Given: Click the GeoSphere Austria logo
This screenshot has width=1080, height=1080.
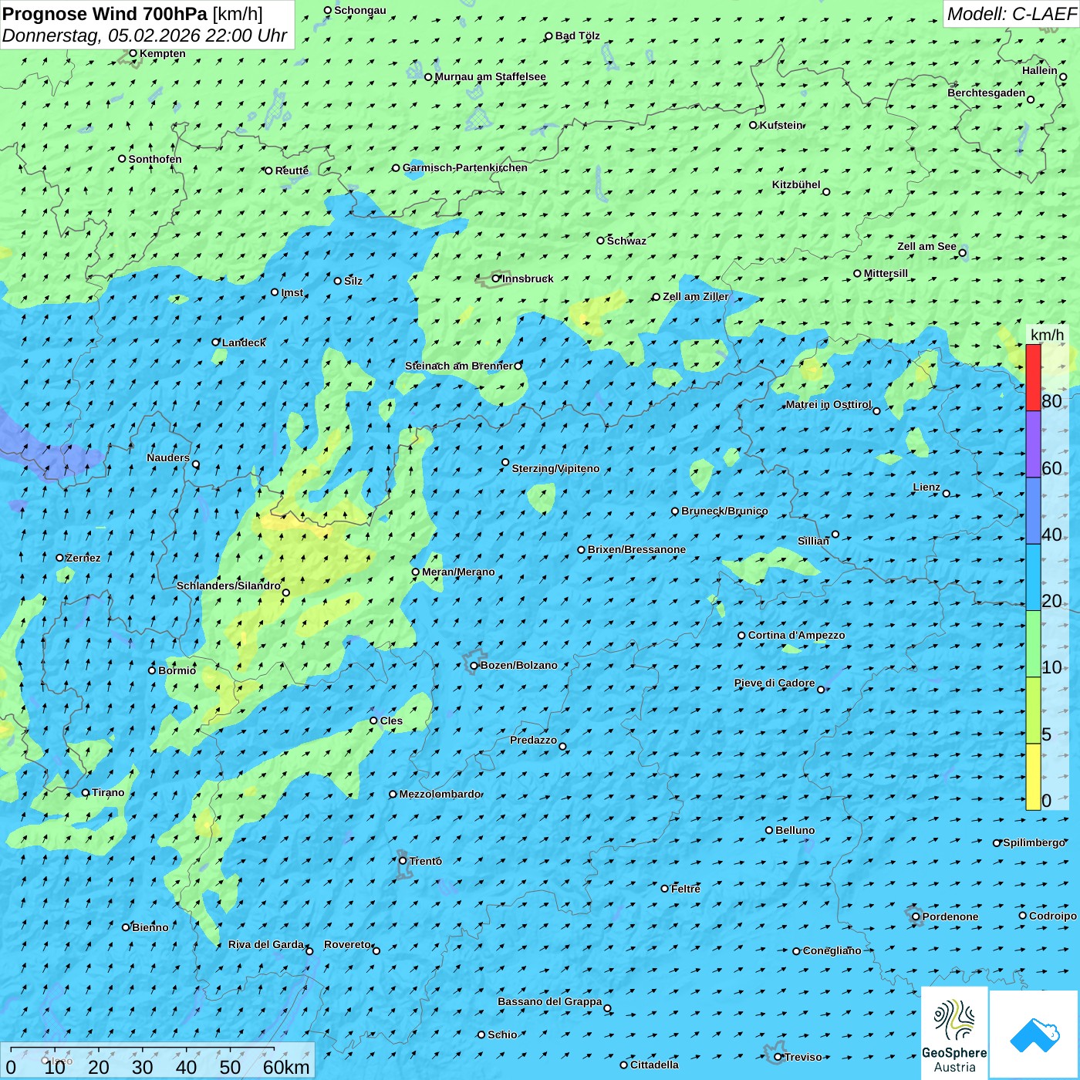Looking at the screenshot, I should pos(954,1033).
